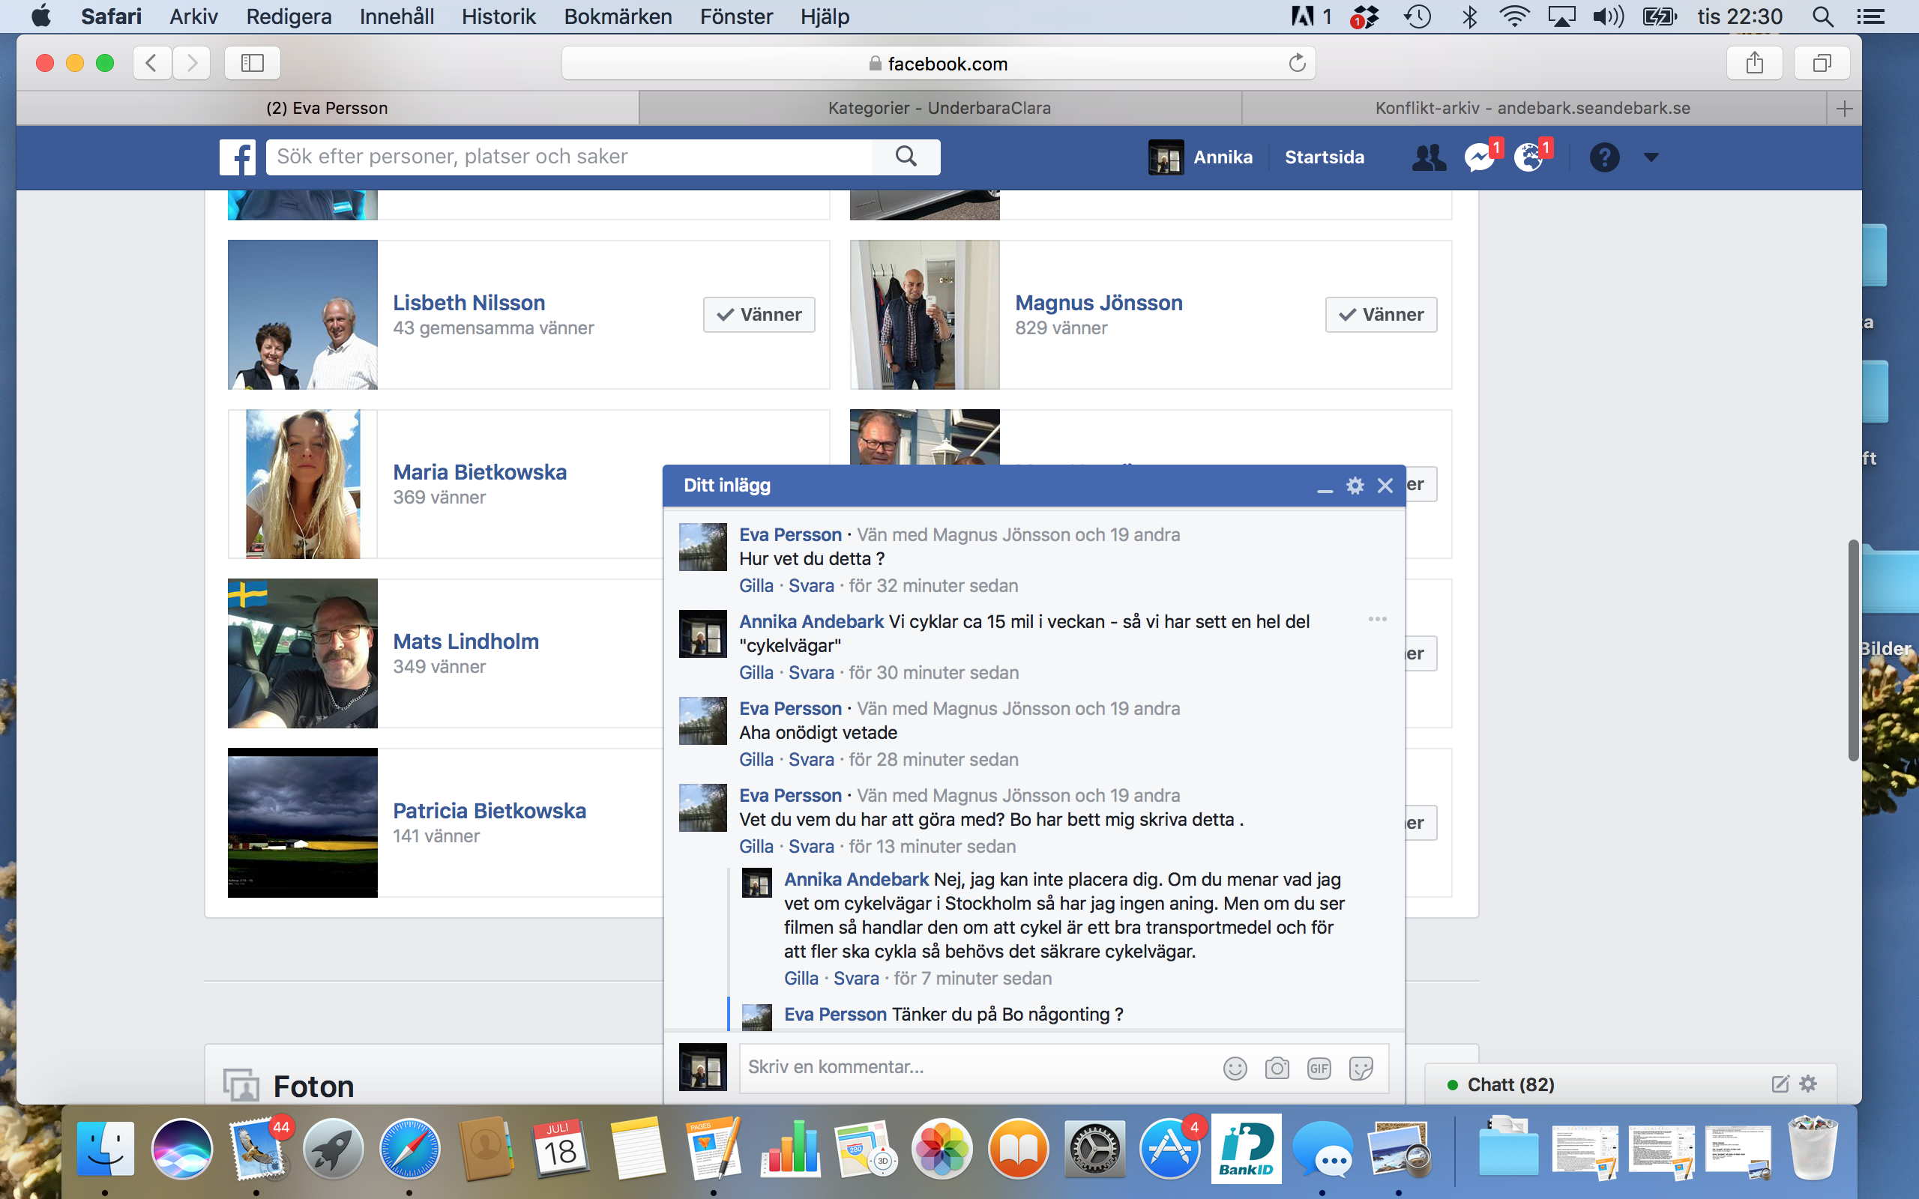
Task: Open Maria Bietkowska's profile link
Action: pos(480,473)
